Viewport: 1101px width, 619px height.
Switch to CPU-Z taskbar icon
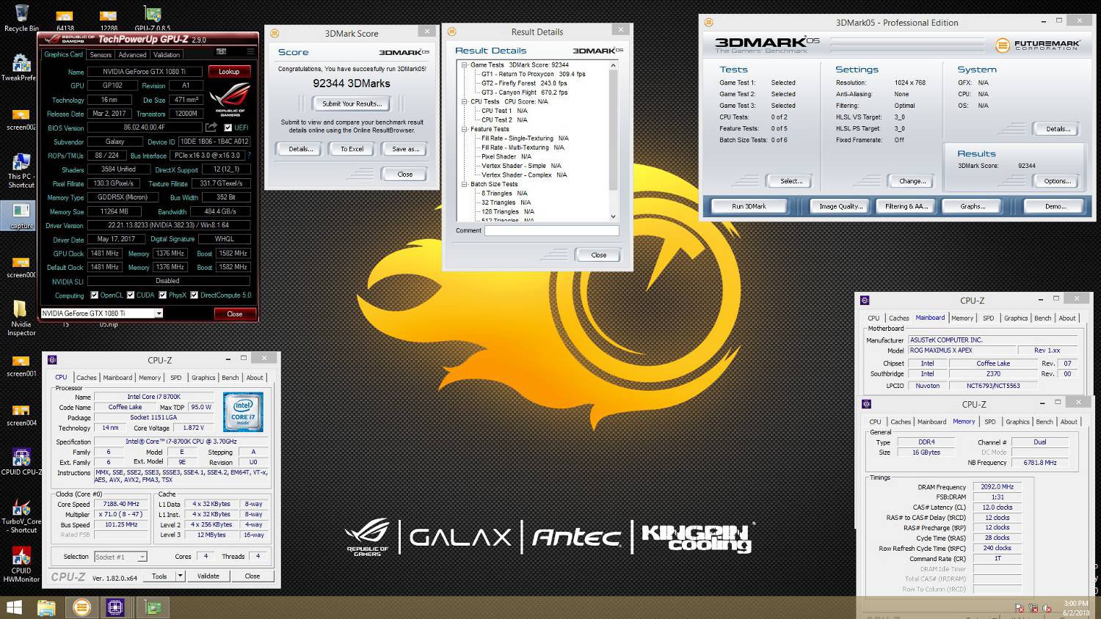[x=115, y=607]
